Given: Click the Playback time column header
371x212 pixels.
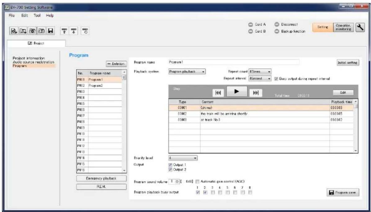Looking at the screenshot, I should 342,102.
